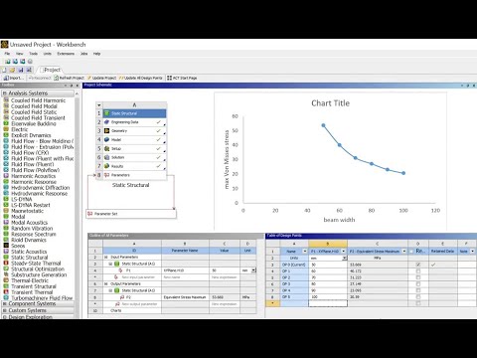Open the P1 unit dropdown in parameters outline
The image size is (477, 358).
(x=253, y=270)
